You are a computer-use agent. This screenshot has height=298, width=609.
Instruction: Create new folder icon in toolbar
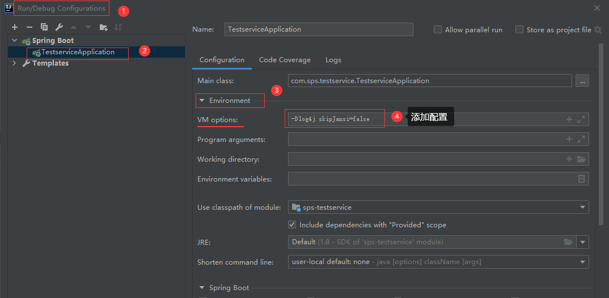(x=103, y=27)
